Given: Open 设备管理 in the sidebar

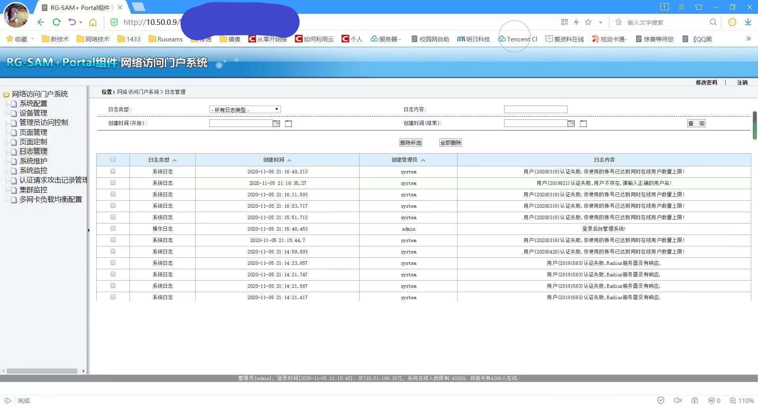Looking at the screenshot, I should tap(33, 113).
